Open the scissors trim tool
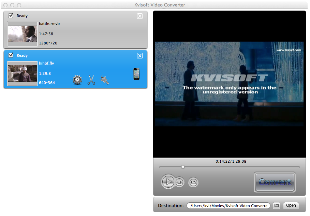This screenshot has height=216, width=310. point(91,80)
